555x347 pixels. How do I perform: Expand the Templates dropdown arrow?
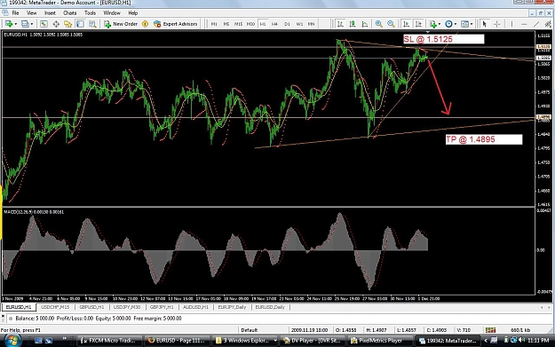pos(472,24)
